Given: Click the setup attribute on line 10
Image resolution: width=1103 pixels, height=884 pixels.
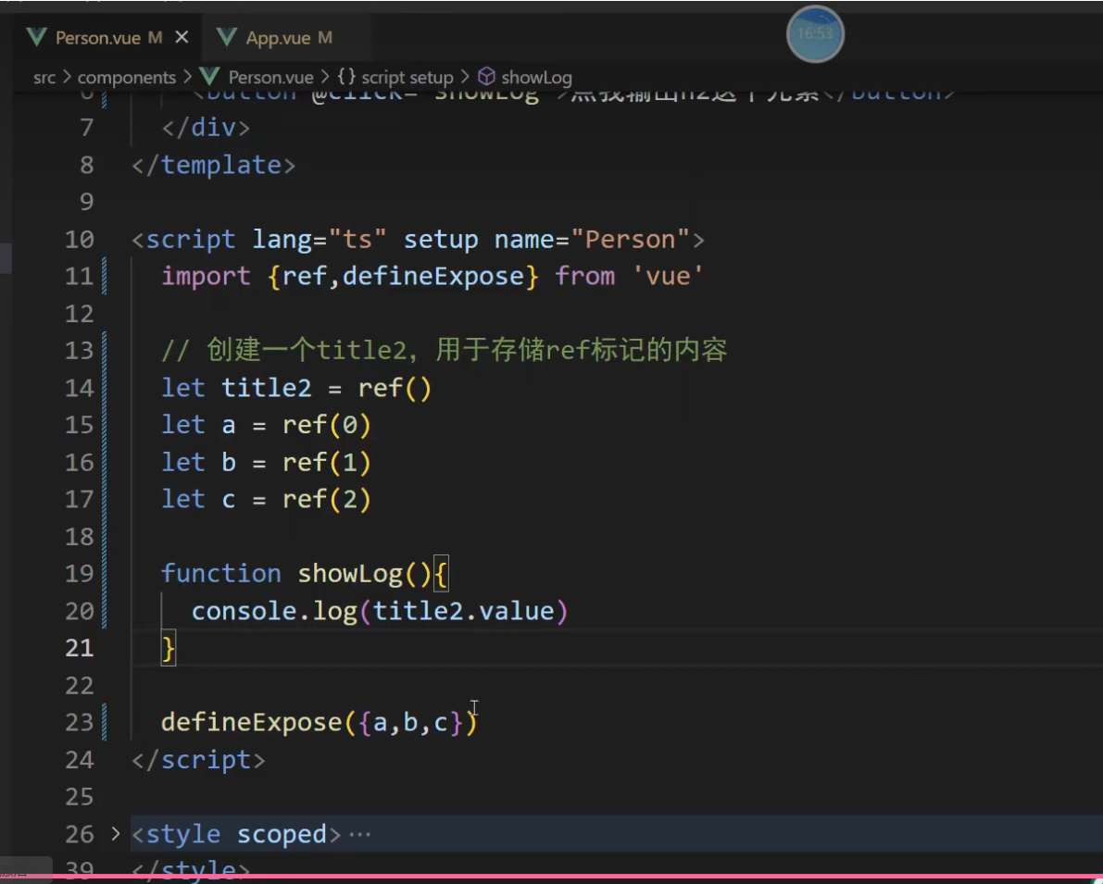Looking at the screenshot, I should click(440, 240).
